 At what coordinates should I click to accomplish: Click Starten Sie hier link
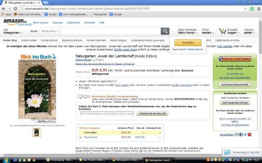(196, 49)
